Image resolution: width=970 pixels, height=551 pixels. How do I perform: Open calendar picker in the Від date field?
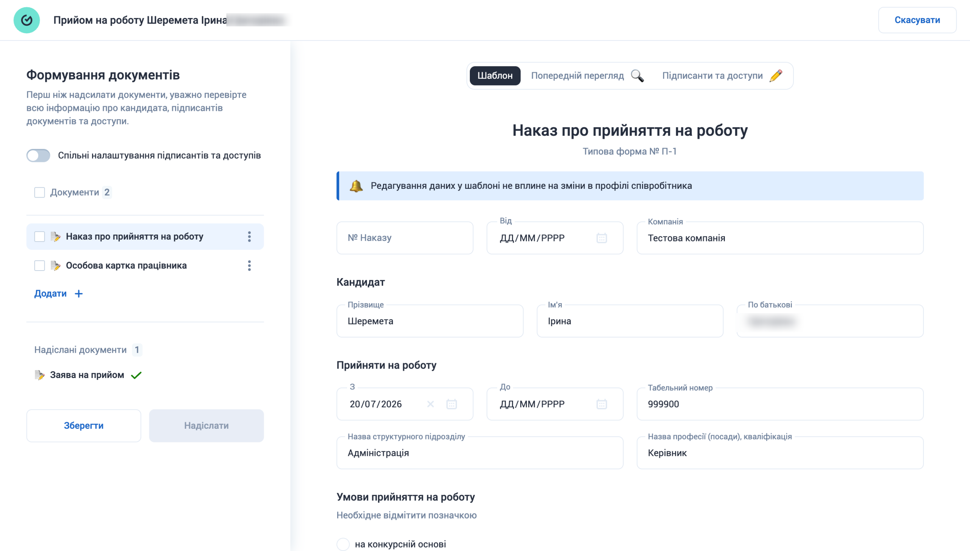[x=602, y=238]
